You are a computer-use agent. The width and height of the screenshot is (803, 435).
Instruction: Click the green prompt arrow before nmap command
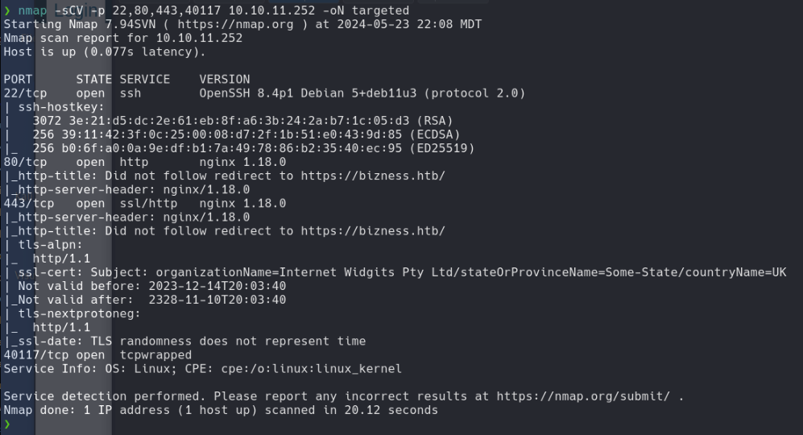(7, 10)
